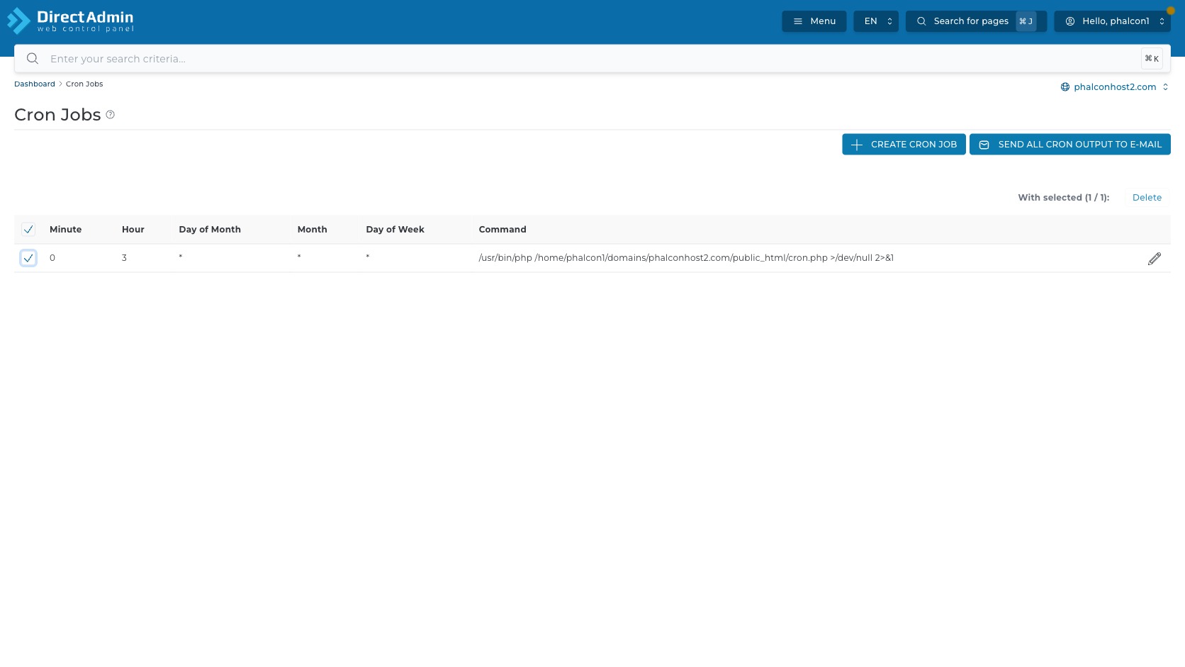Go to Dashboard breadcrumb link
This screenshot has height=667, width=1185.
[x=35, y=84]
